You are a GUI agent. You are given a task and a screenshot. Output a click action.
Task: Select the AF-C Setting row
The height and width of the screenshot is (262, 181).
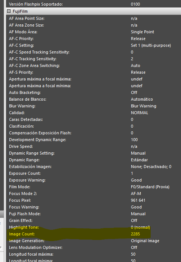[x=93, y=45]
